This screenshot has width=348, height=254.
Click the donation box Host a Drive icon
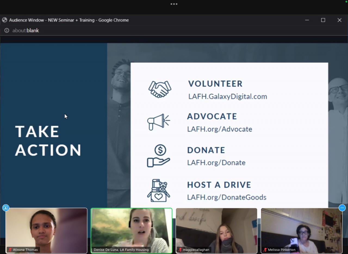click(159, 190)
